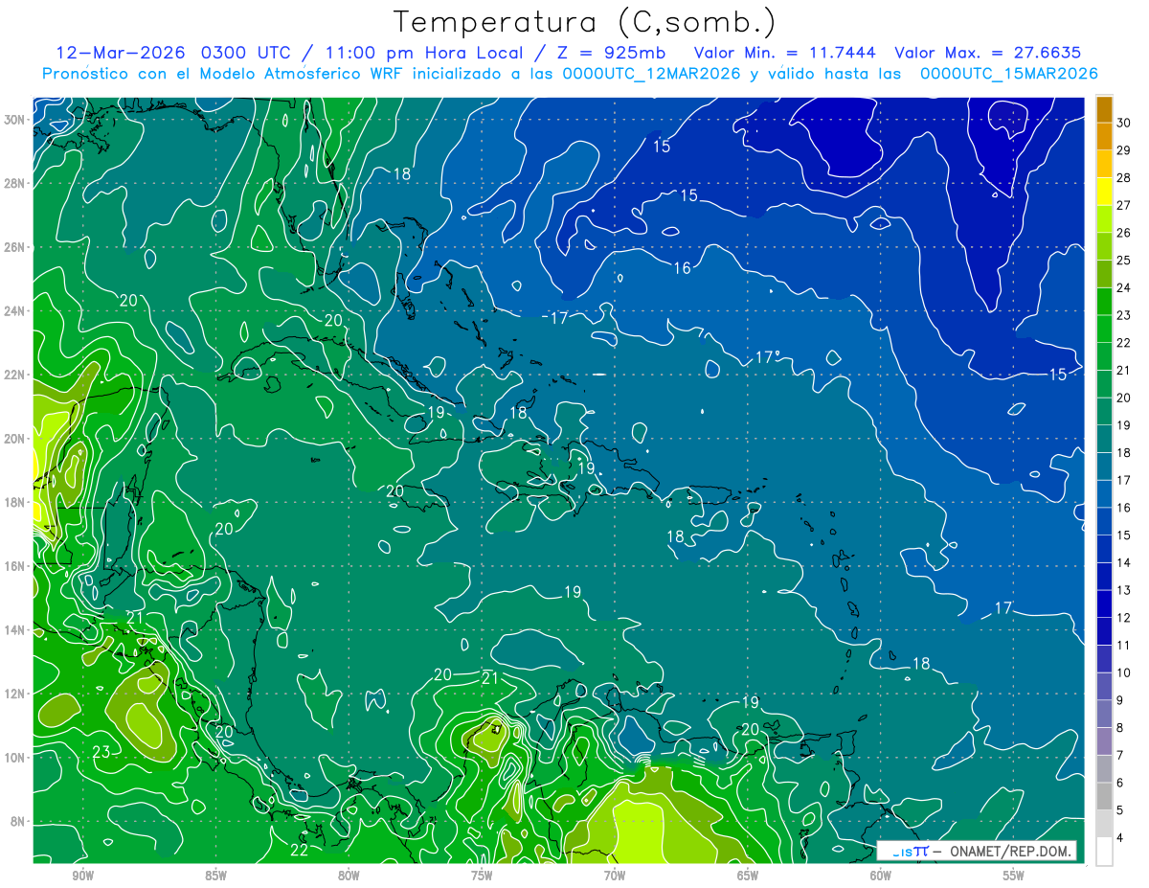This screenshot has width=1149, height=888.
Task: Click the "55W" longitude axis label
Action: pyautogui.click(x=1014, y=875)
